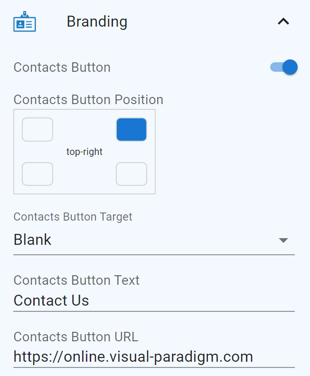Select the blue top-right position box
This screenshot has width=310, height=376.
pos(132,130)
